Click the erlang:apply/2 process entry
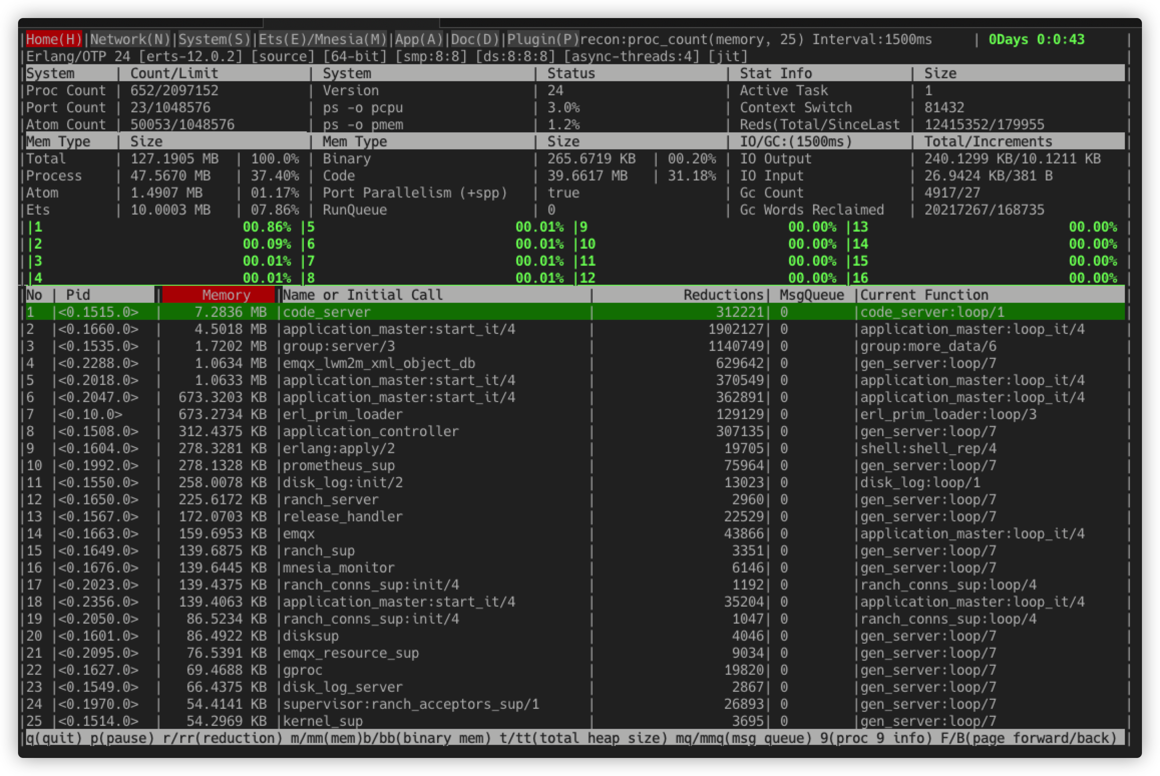The height and width of the screenshot is (776, 1160). point(339,448)
